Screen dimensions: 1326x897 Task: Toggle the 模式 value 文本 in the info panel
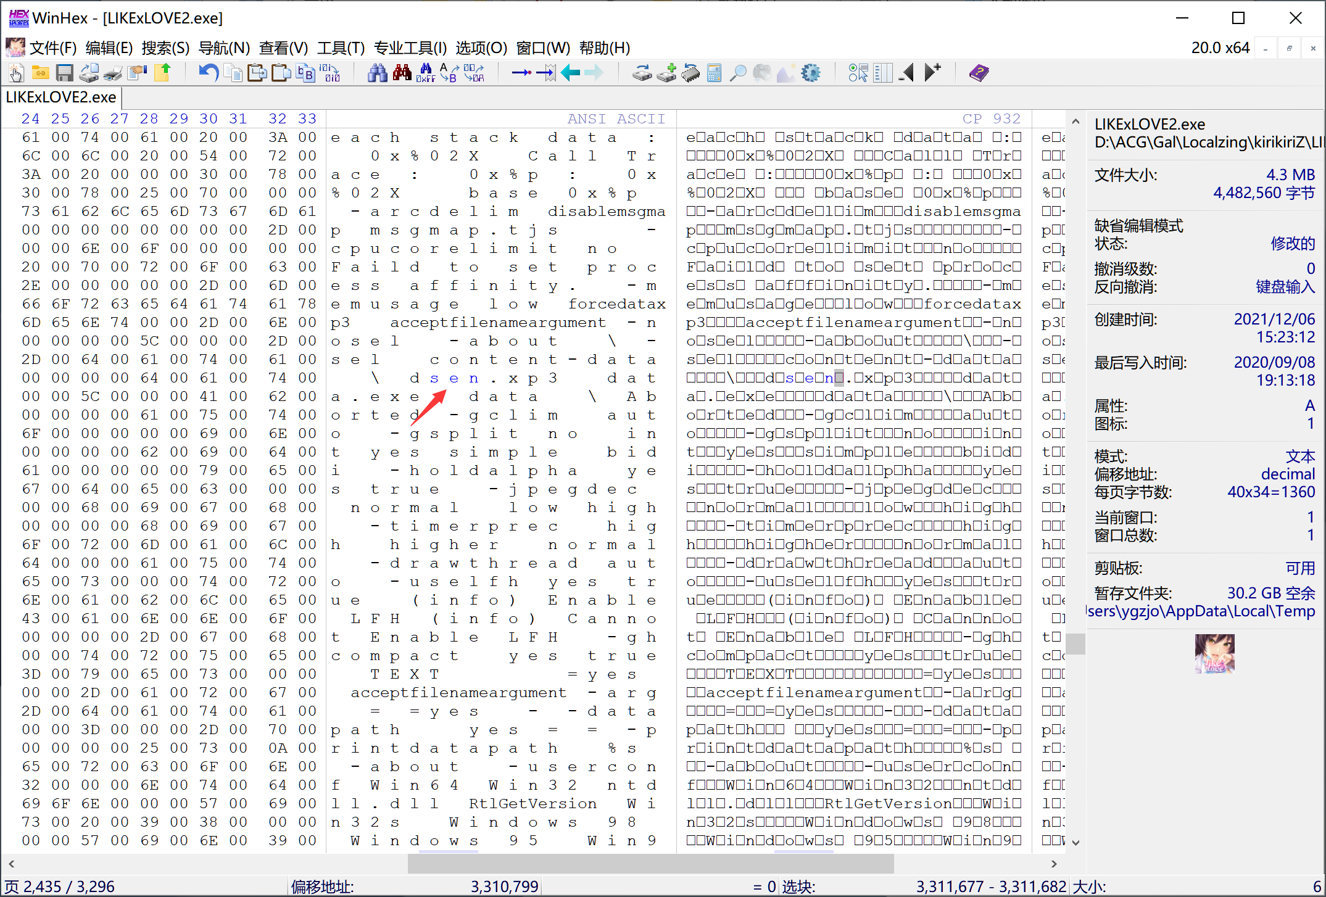pos(1300,457)
